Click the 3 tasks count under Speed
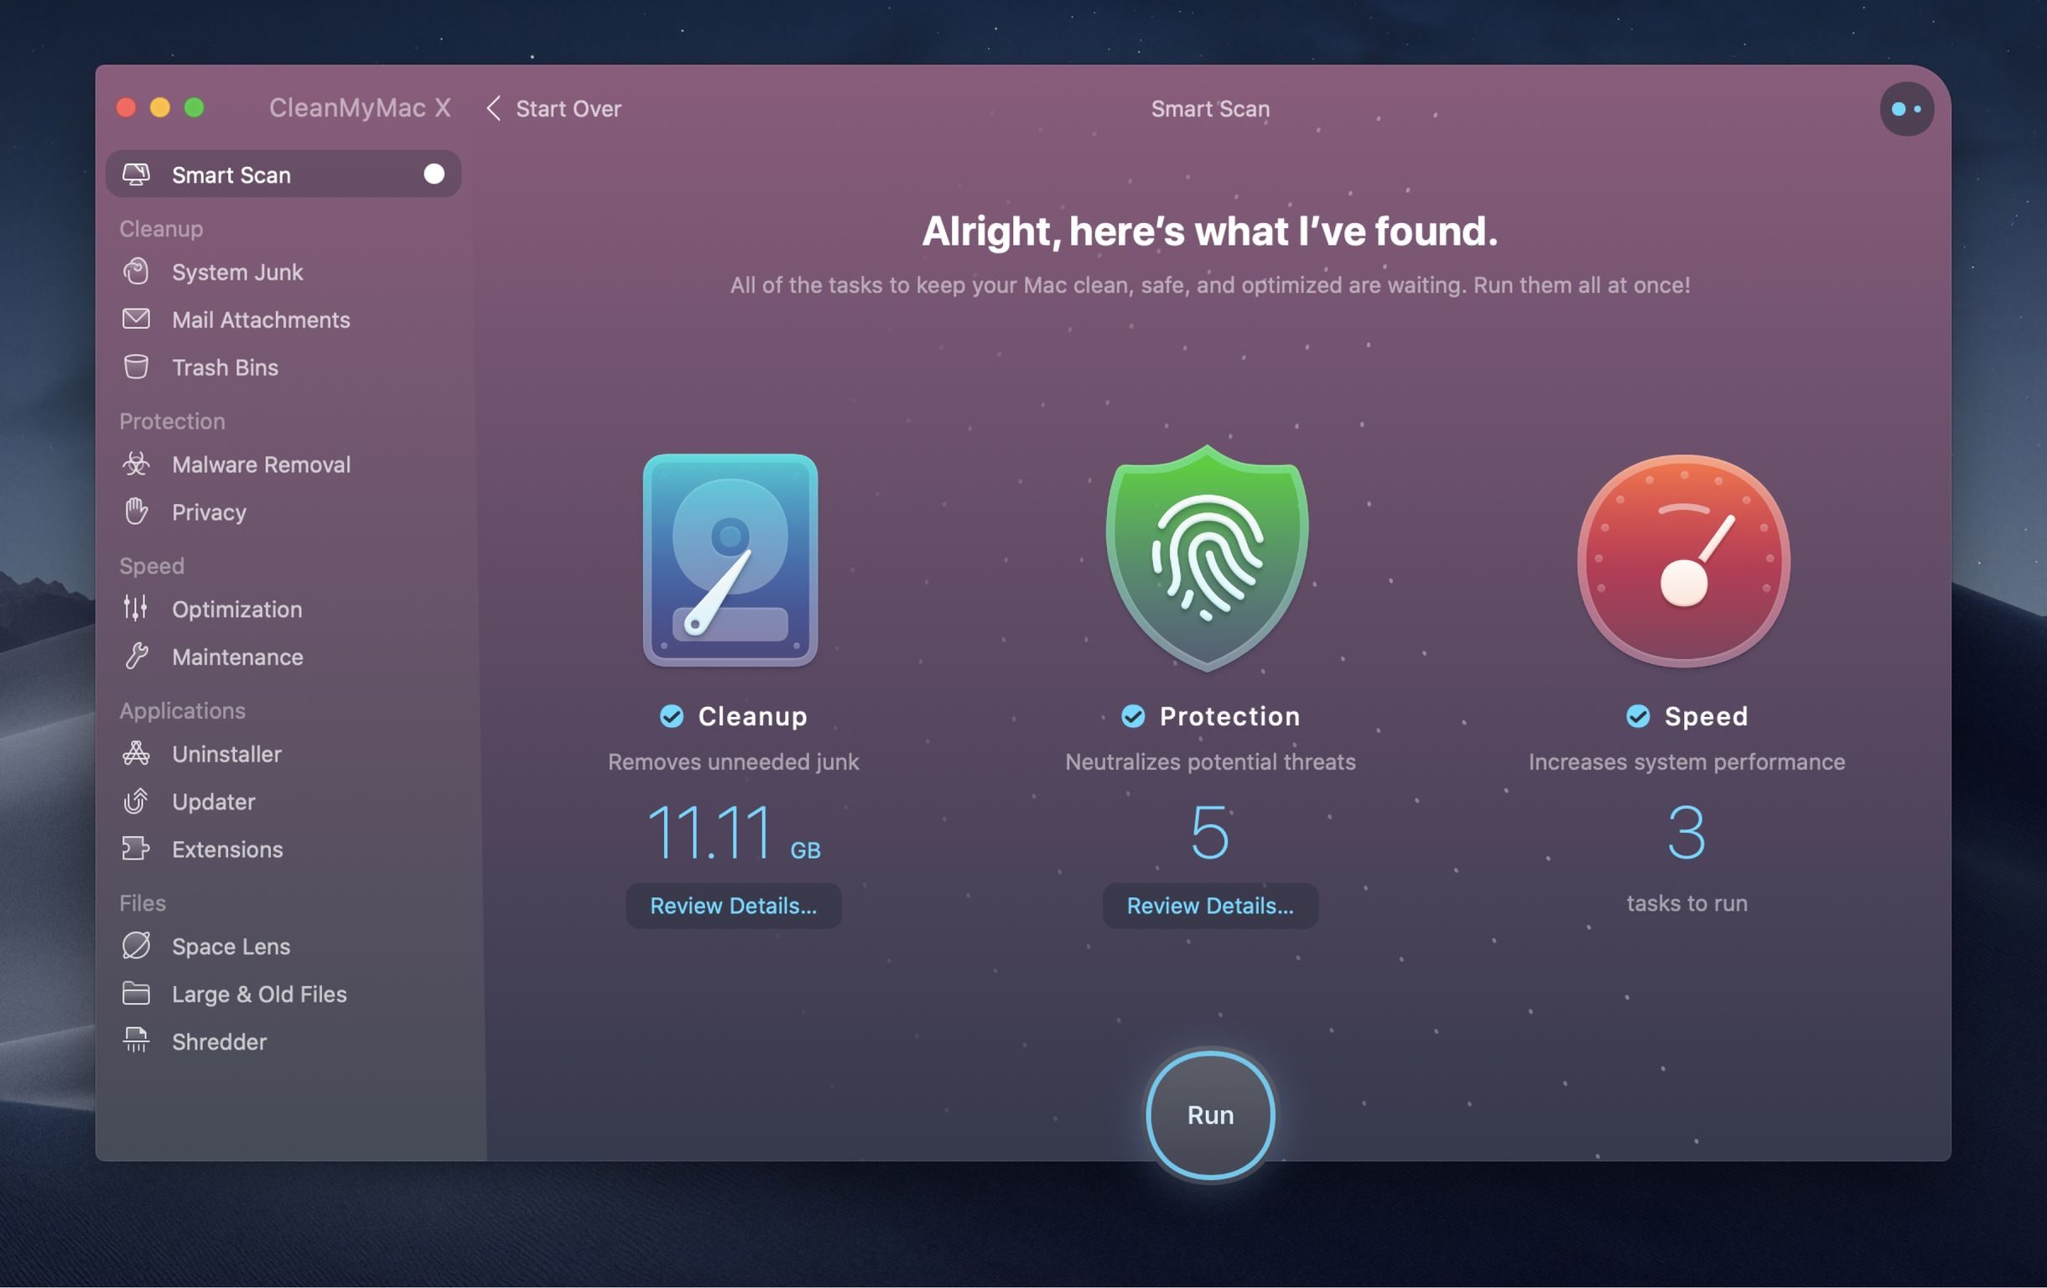 click(x=1686, y=833)
